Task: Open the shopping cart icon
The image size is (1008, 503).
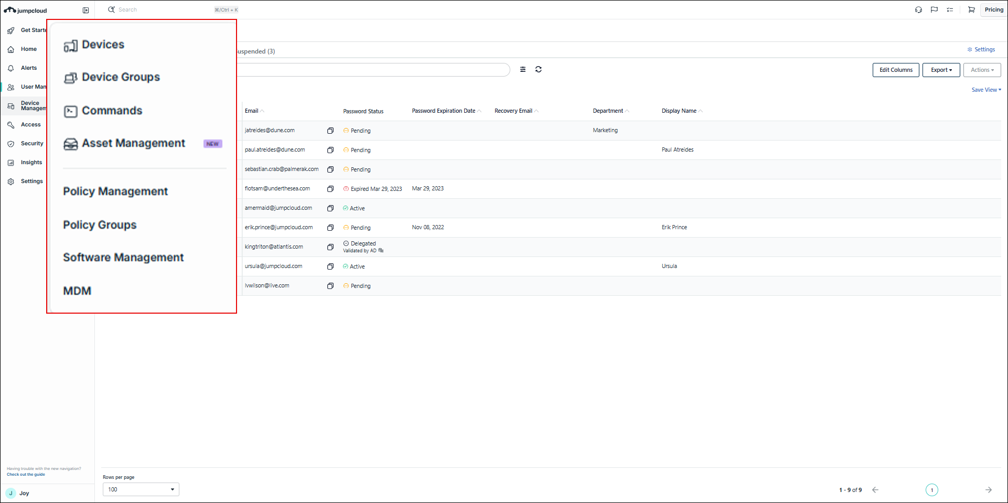Action: point(971,9)
